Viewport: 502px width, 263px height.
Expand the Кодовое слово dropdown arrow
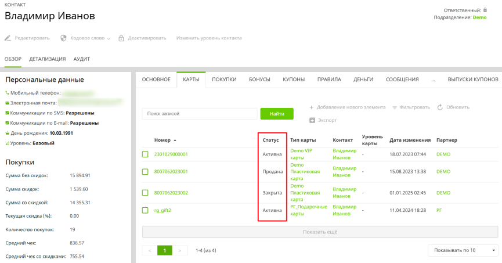click(x=109, y=38)
